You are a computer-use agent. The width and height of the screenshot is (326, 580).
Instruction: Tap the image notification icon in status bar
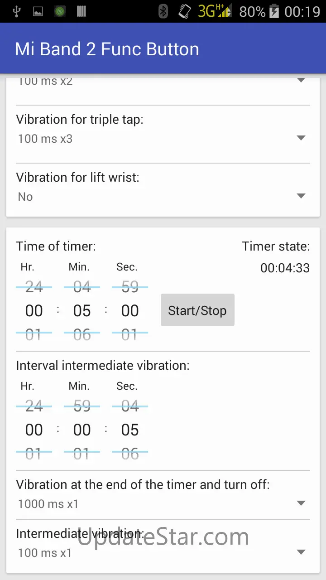point(38,11)
